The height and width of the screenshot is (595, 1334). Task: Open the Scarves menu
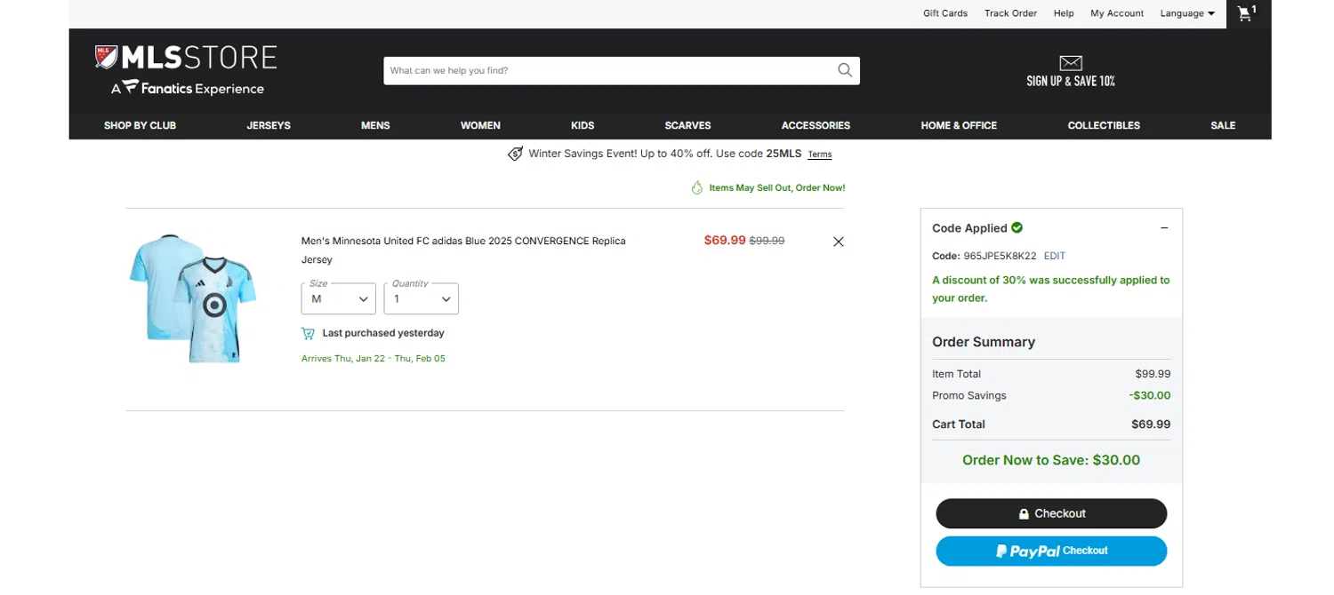point(687,125)
